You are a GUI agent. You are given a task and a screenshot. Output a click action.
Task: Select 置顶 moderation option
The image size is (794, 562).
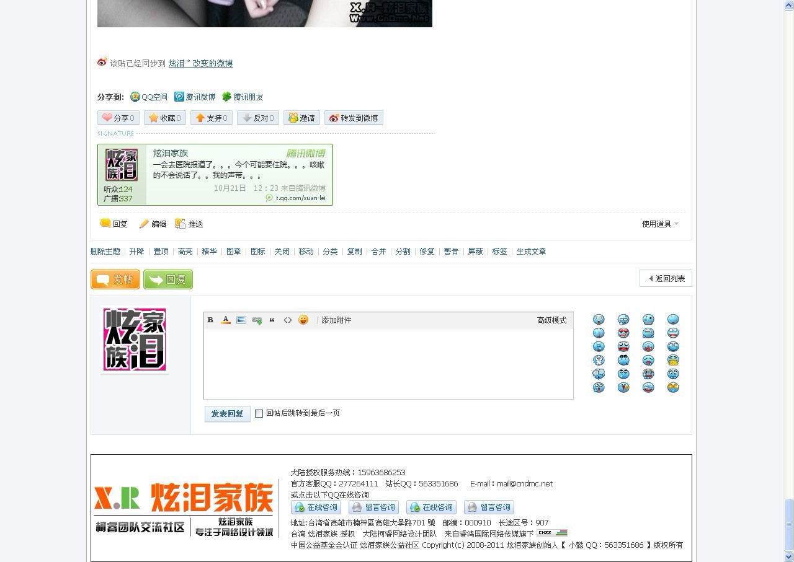click(x=161, y=252)
